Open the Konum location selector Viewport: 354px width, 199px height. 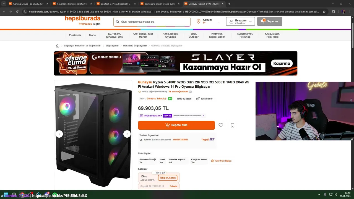coord(208,21)
